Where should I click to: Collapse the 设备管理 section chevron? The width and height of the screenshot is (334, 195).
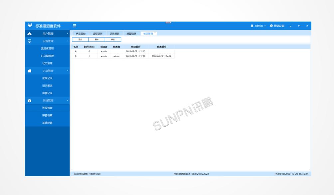click(67, 41)
